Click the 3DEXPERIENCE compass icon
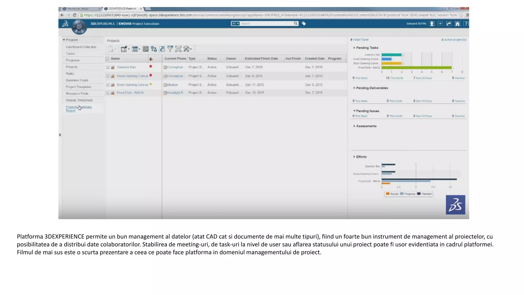 tap(79, 27)
